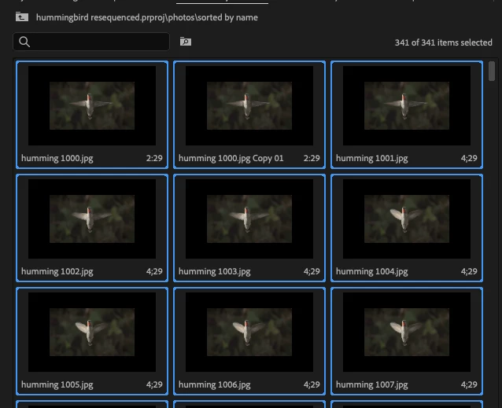502x408 pixels.
Task: Click the 4;29 duration of humming 1001.jpg
Action: pos(469,158)
